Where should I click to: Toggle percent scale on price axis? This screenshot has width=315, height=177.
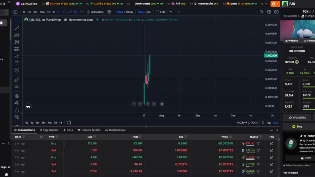[263, 123]
